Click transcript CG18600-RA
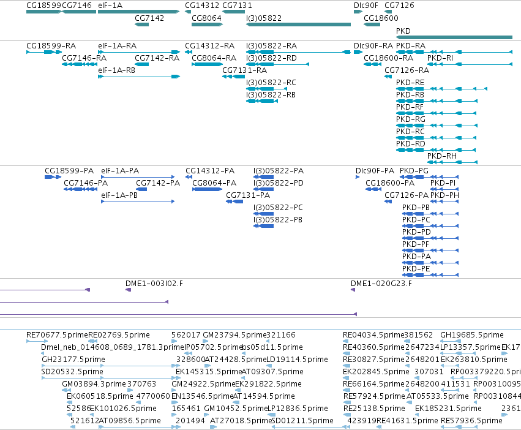Image resolution: width=521 pixels, height=430 pixels. [388, 58]
